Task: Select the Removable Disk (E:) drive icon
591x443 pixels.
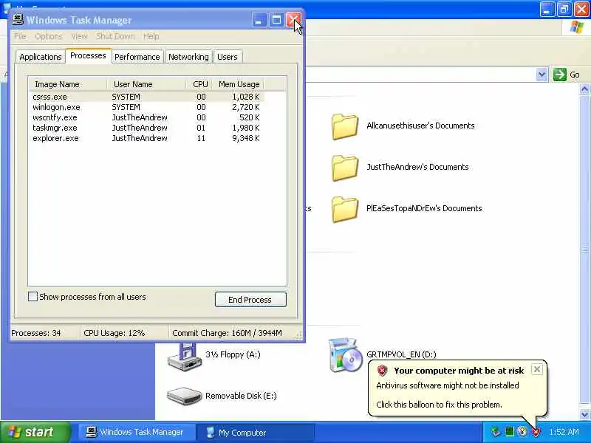Action: [x=184, y=396]
